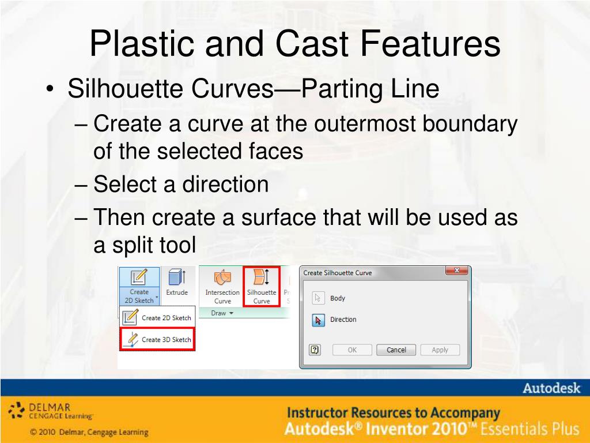Click the Body selection arrow button
The image size is (590, 443).
pos(318,298)
